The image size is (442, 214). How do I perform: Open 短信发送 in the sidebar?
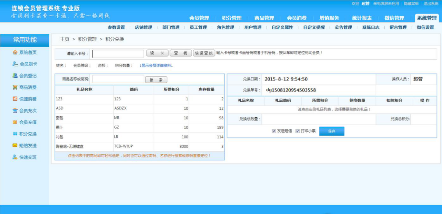tap(25, 146)
